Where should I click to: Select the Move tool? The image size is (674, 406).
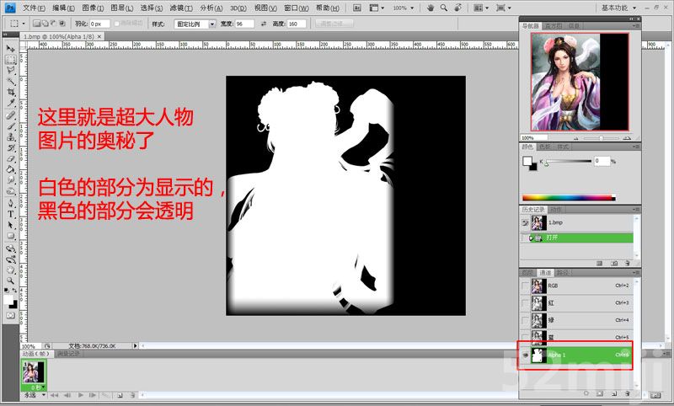point(11,49)
